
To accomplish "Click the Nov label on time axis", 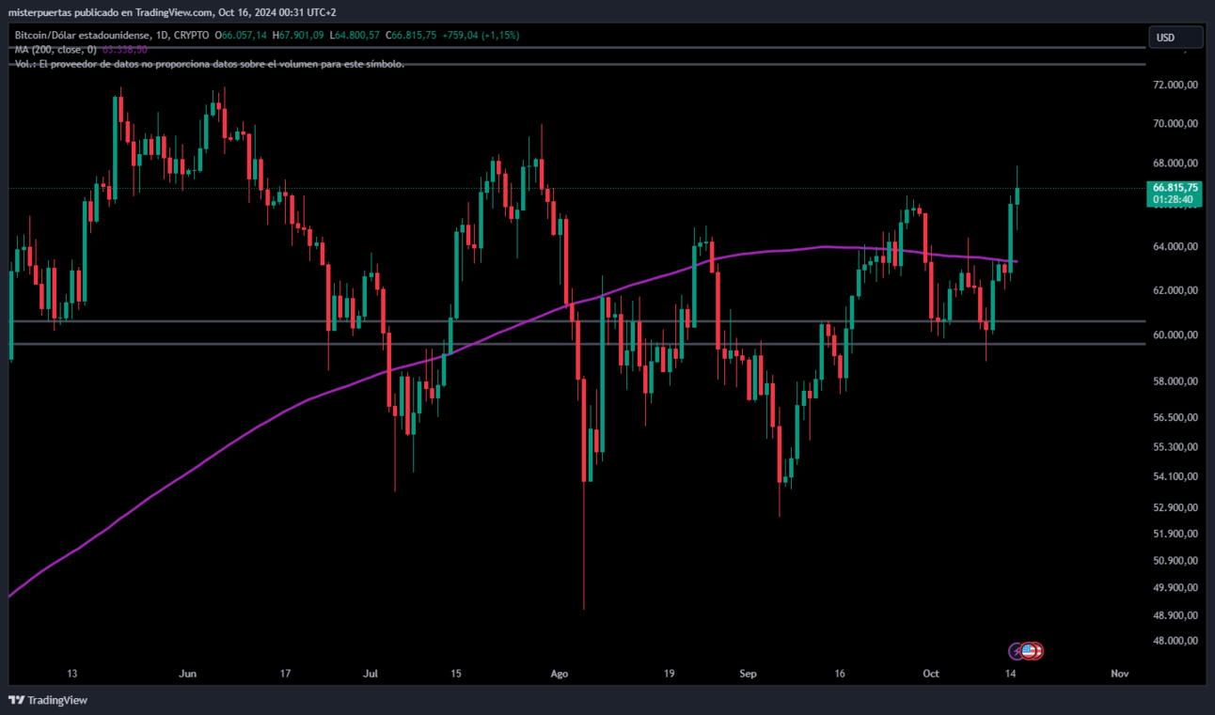I will [x=1119, y=674].
